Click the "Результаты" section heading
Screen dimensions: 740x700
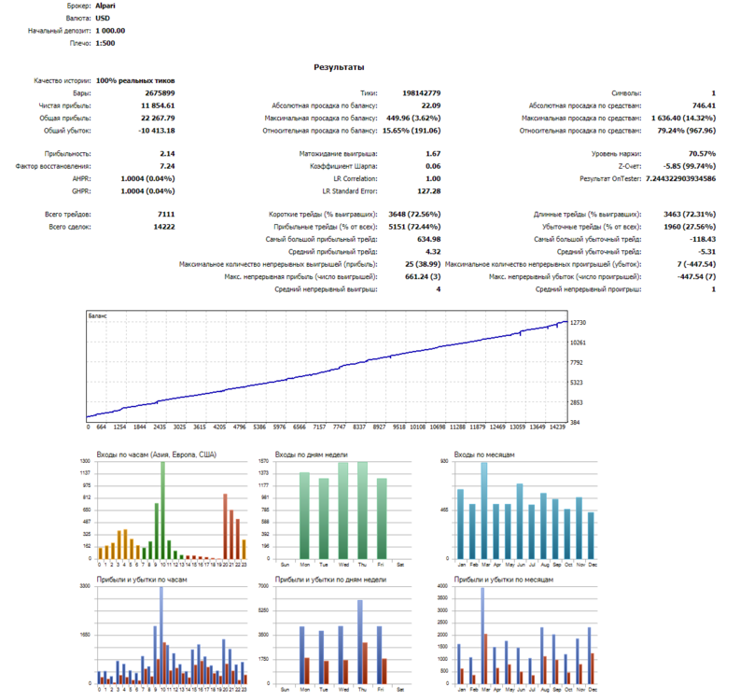tap(339, 67)
